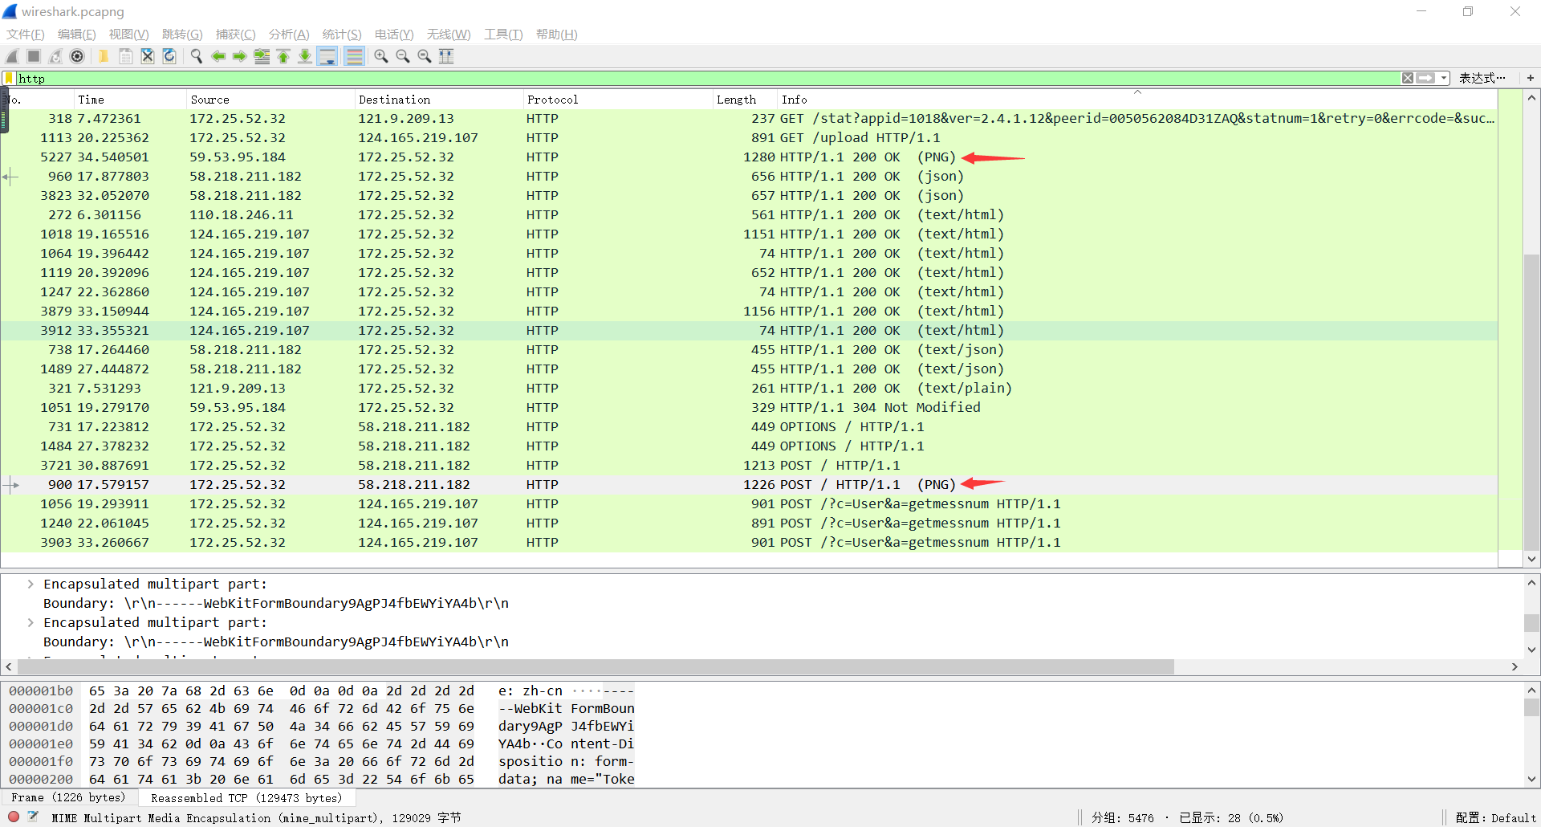Viewport: 1541px width, 827px height.
Task: Sort packets by the Protocol column
Action: tap(618, 100)
